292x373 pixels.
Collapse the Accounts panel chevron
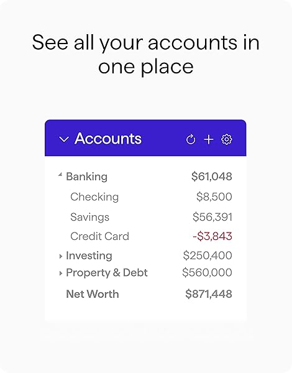tap(64, 139)
